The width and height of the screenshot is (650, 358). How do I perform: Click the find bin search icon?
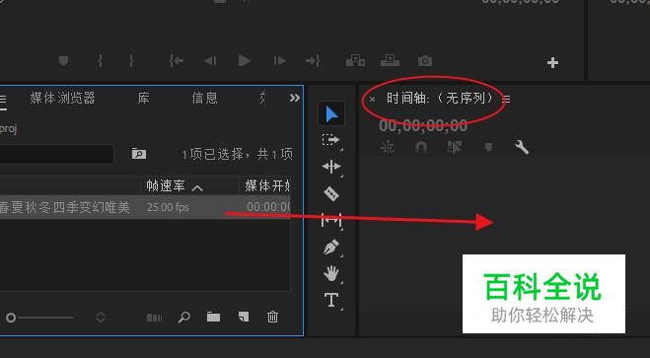click(138, 154)
